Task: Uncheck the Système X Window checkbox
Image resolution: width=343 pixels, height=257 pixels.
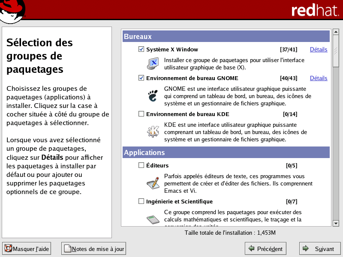Action: point(141,50)
